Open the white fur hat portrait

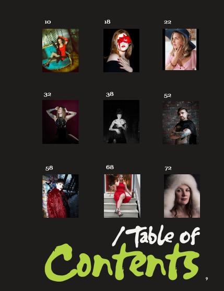point(182,196)
